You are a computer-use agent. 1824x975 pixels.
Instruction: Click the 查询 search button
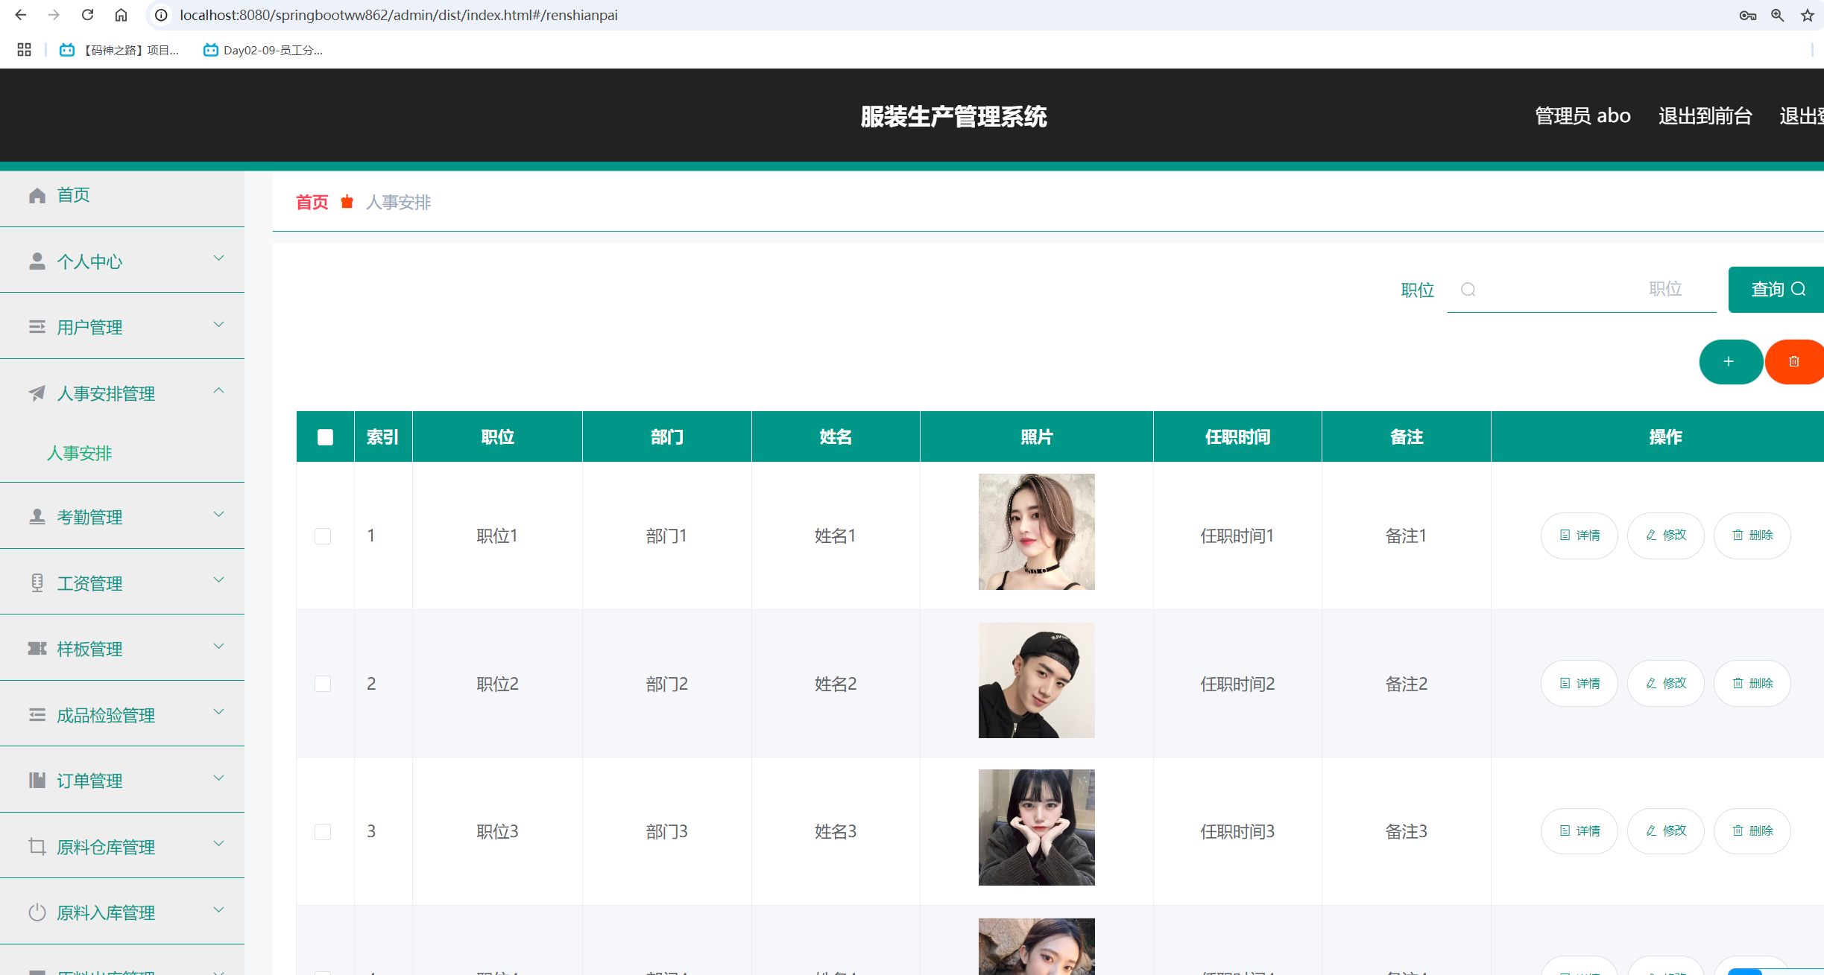point(1777,290)
